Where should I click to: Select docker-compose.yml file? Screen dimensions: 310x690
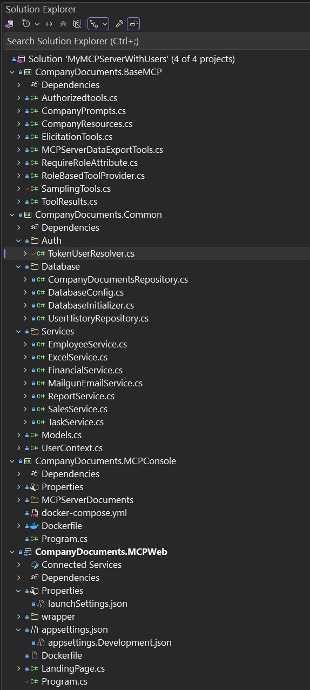click(x=84, y=513)
